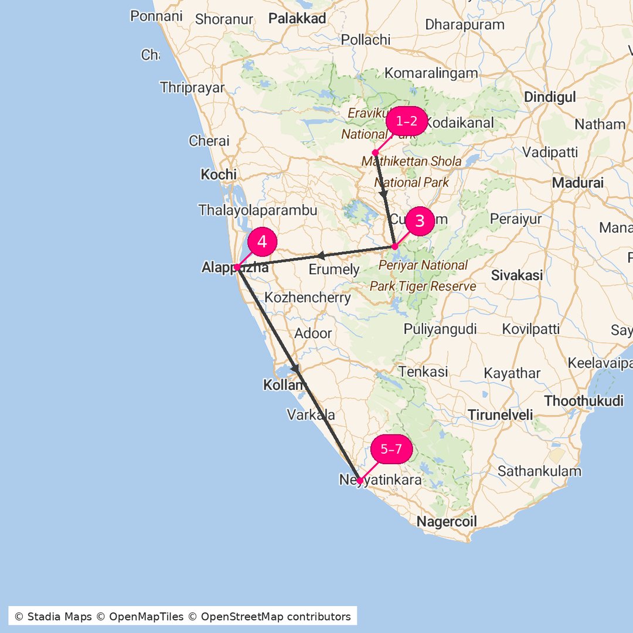Click the Pollachi town label
The image size is (633, 633).
[x=365, y=40]
